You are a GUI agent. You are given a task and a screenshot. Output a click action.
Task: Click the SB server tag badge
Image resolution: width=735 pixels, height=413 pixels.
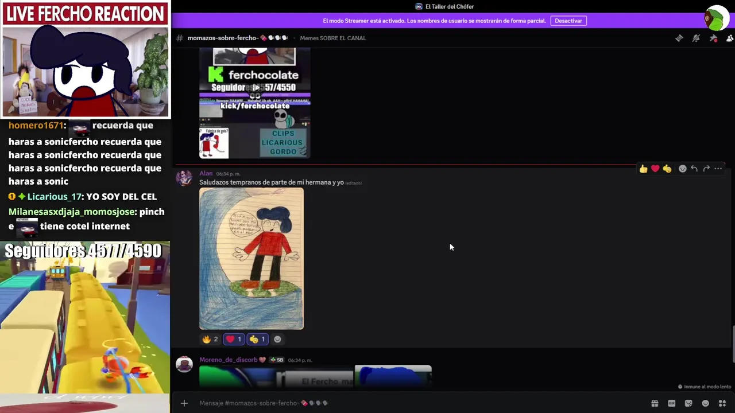point(277,360)
